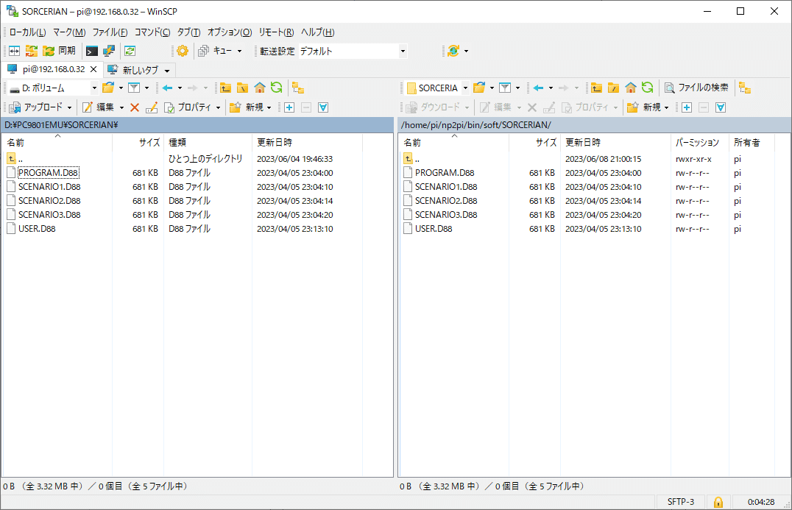Open the オプション(O) menu

(230, 32)
